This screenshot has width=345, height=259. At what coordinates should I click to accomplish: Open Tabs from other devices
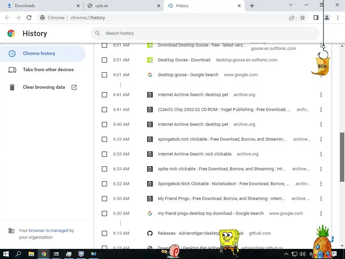[43, 69]
